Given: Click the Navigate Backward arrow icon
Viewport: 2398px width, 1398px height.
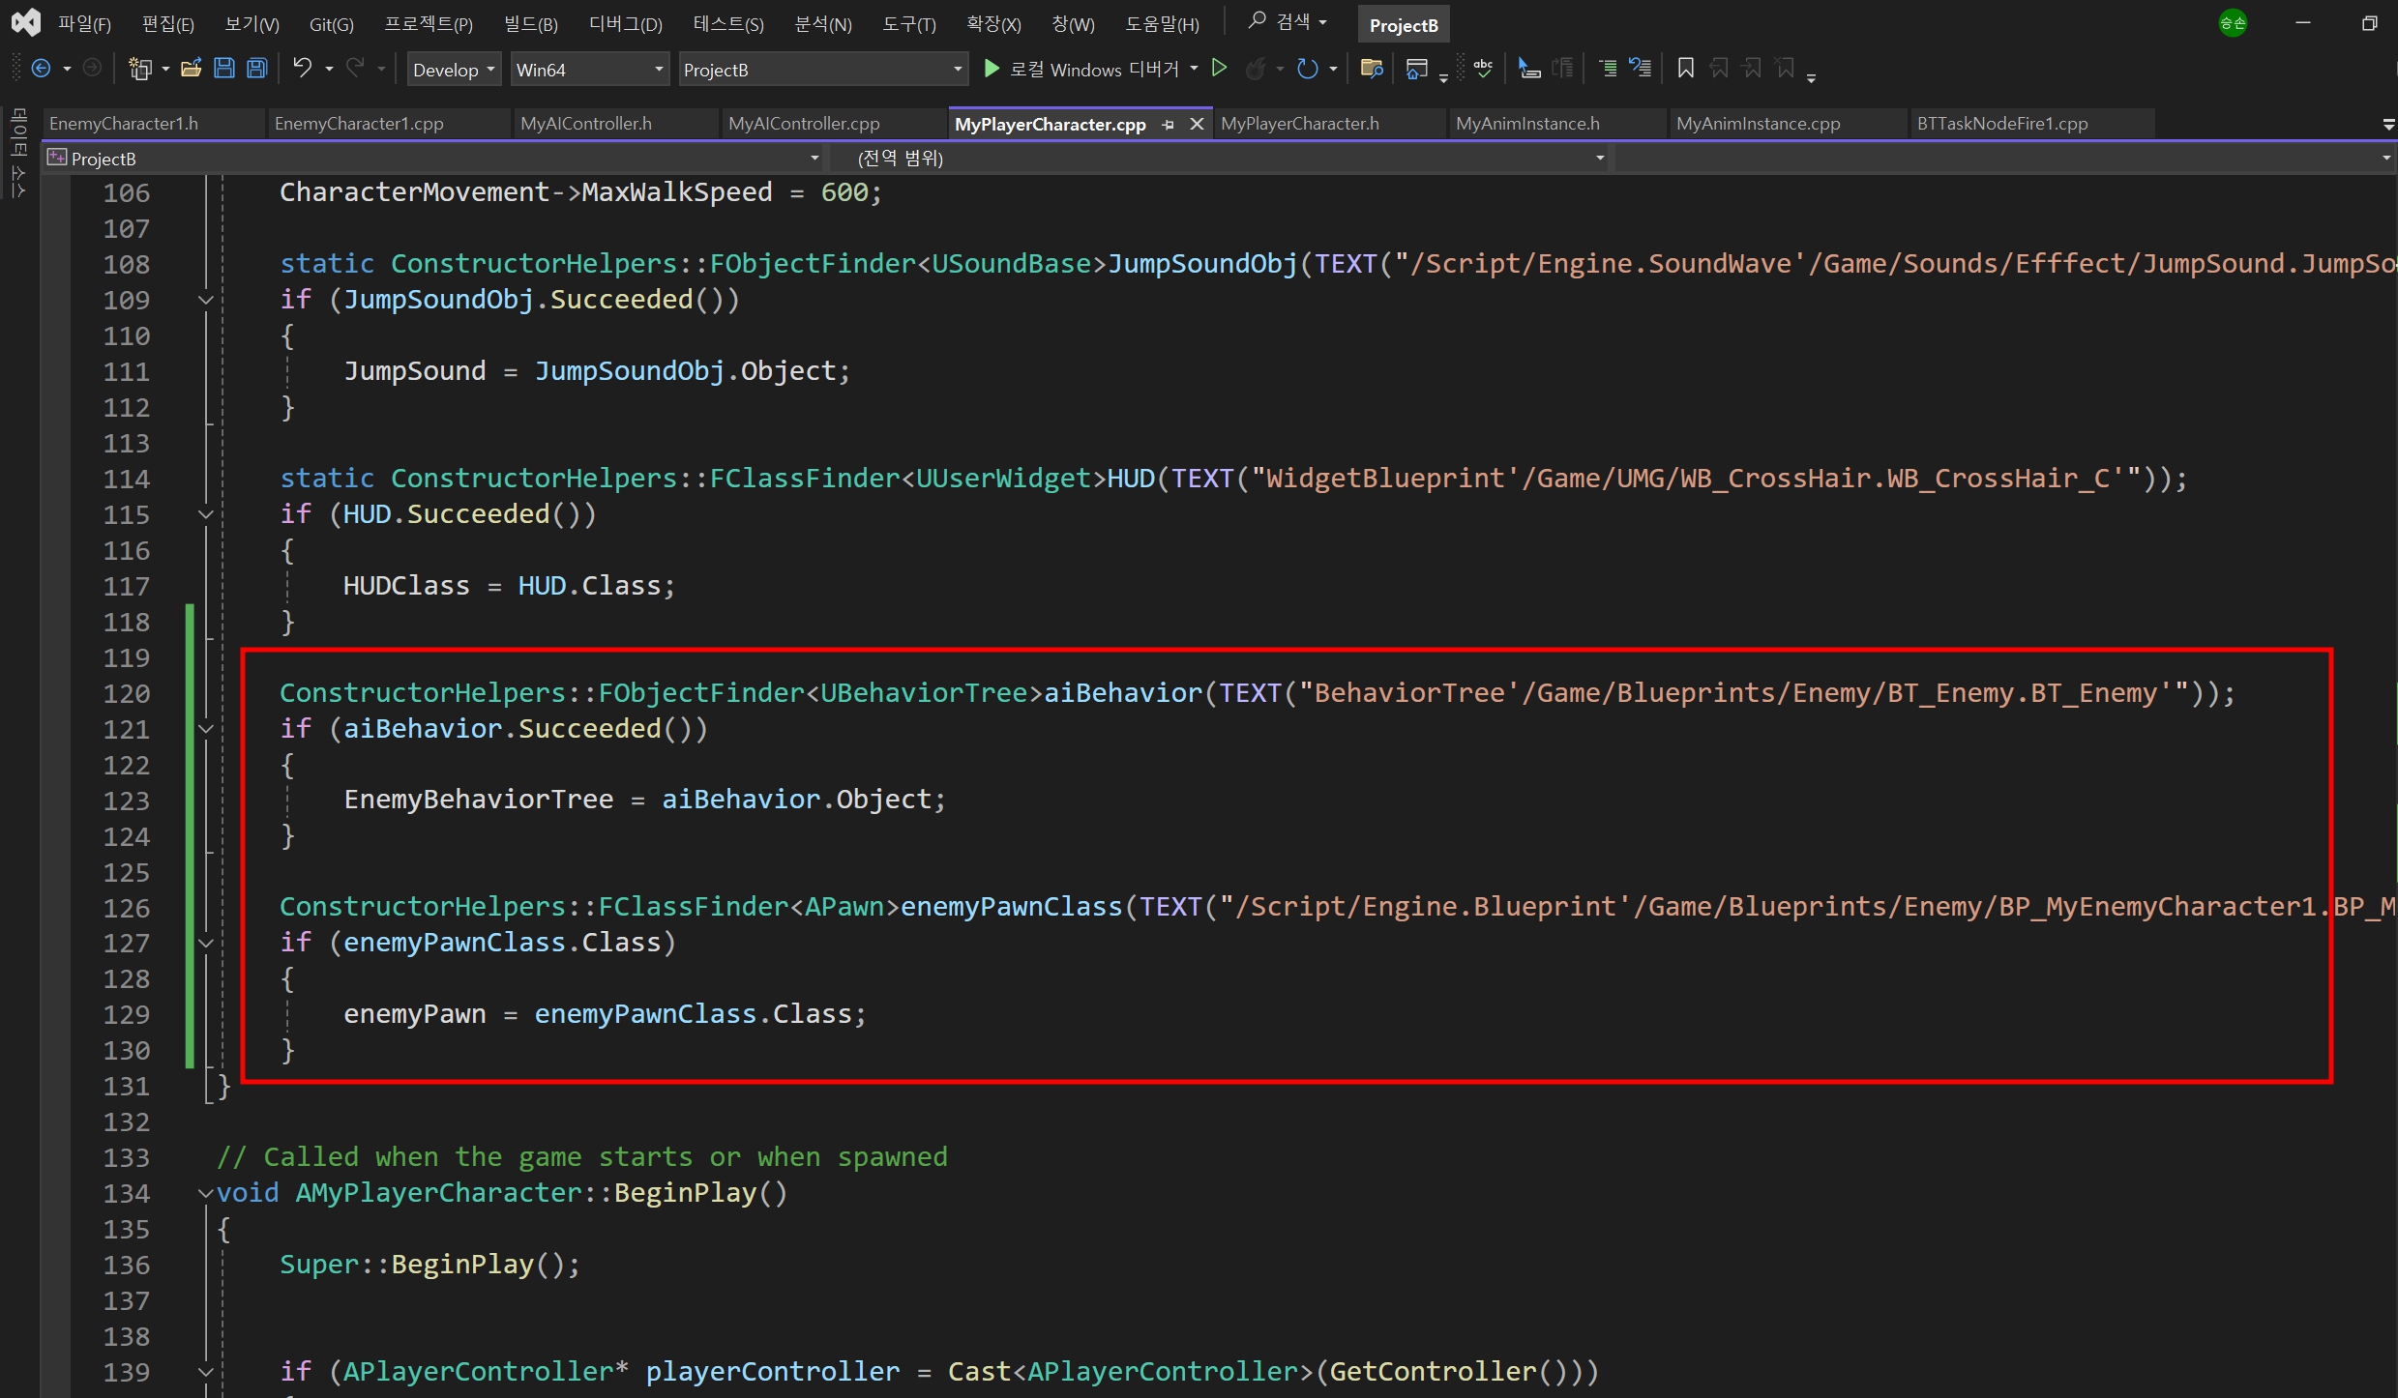Looking at the screenshot, I should click(41, 69).
